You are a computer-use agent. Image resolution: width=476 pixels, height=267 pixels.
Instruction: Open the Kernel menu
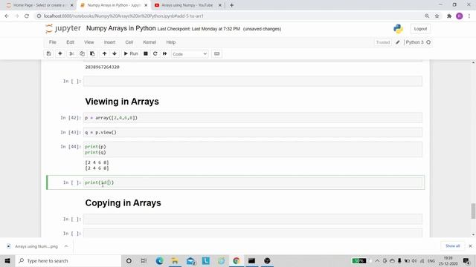tap(149, 42)
